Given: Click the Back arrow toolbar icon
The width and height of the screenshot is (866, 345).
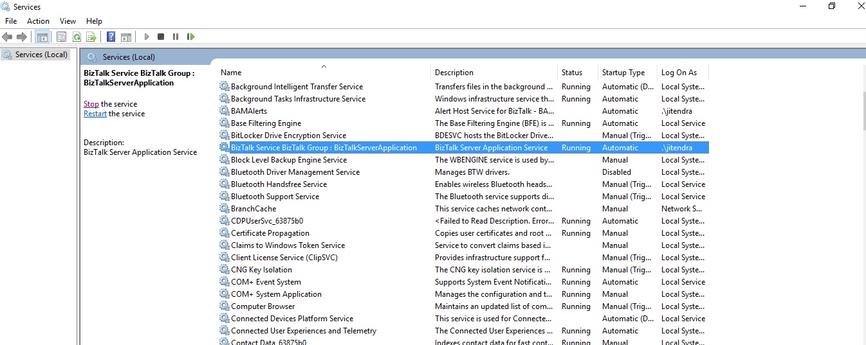Looking at the screenshot, I should (8, 37).
